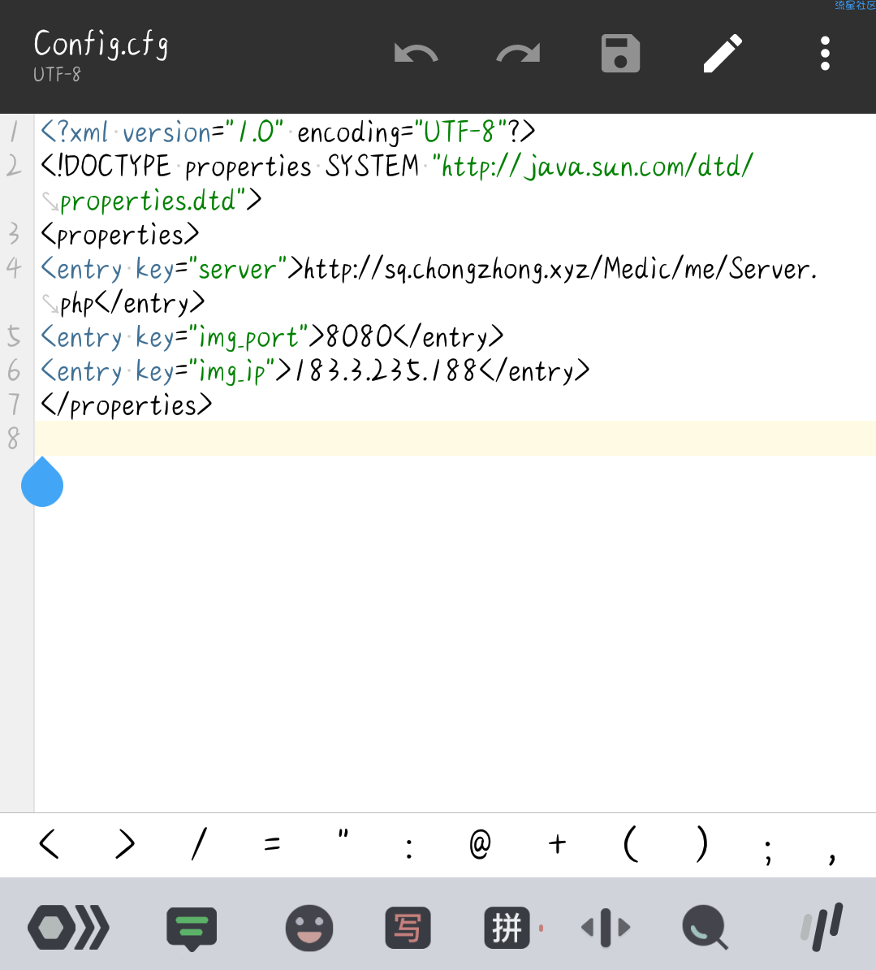Image resolution: width=876 pixels, height=970 pixels.
Task: Click line number 2 in gutter
Action: (x=15, y=166)
